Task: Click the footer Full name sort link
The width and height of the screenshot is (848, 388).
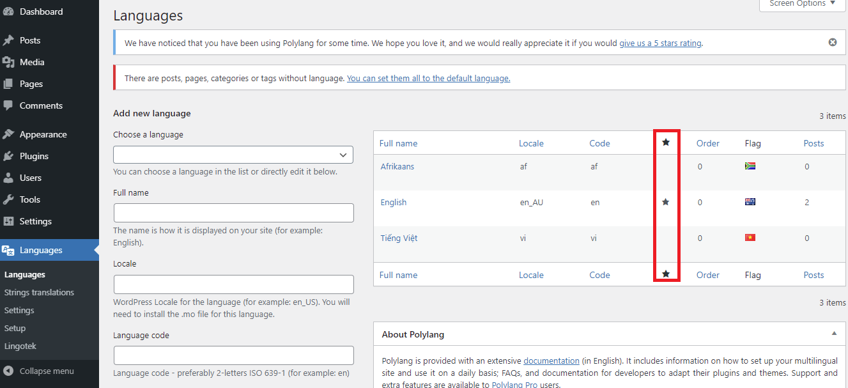Action: point(398,275)
